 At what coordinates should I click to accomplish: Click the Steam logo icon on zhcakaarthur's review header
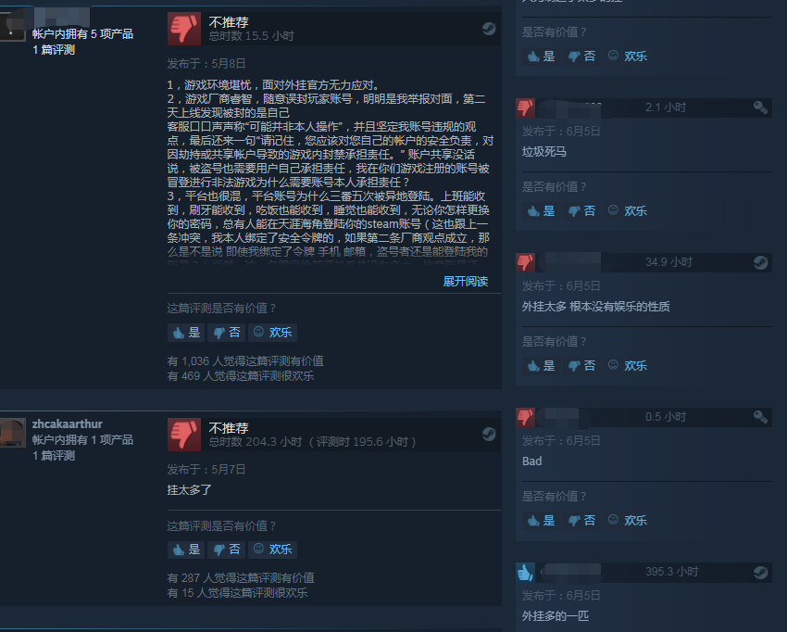tap(489, 434)
